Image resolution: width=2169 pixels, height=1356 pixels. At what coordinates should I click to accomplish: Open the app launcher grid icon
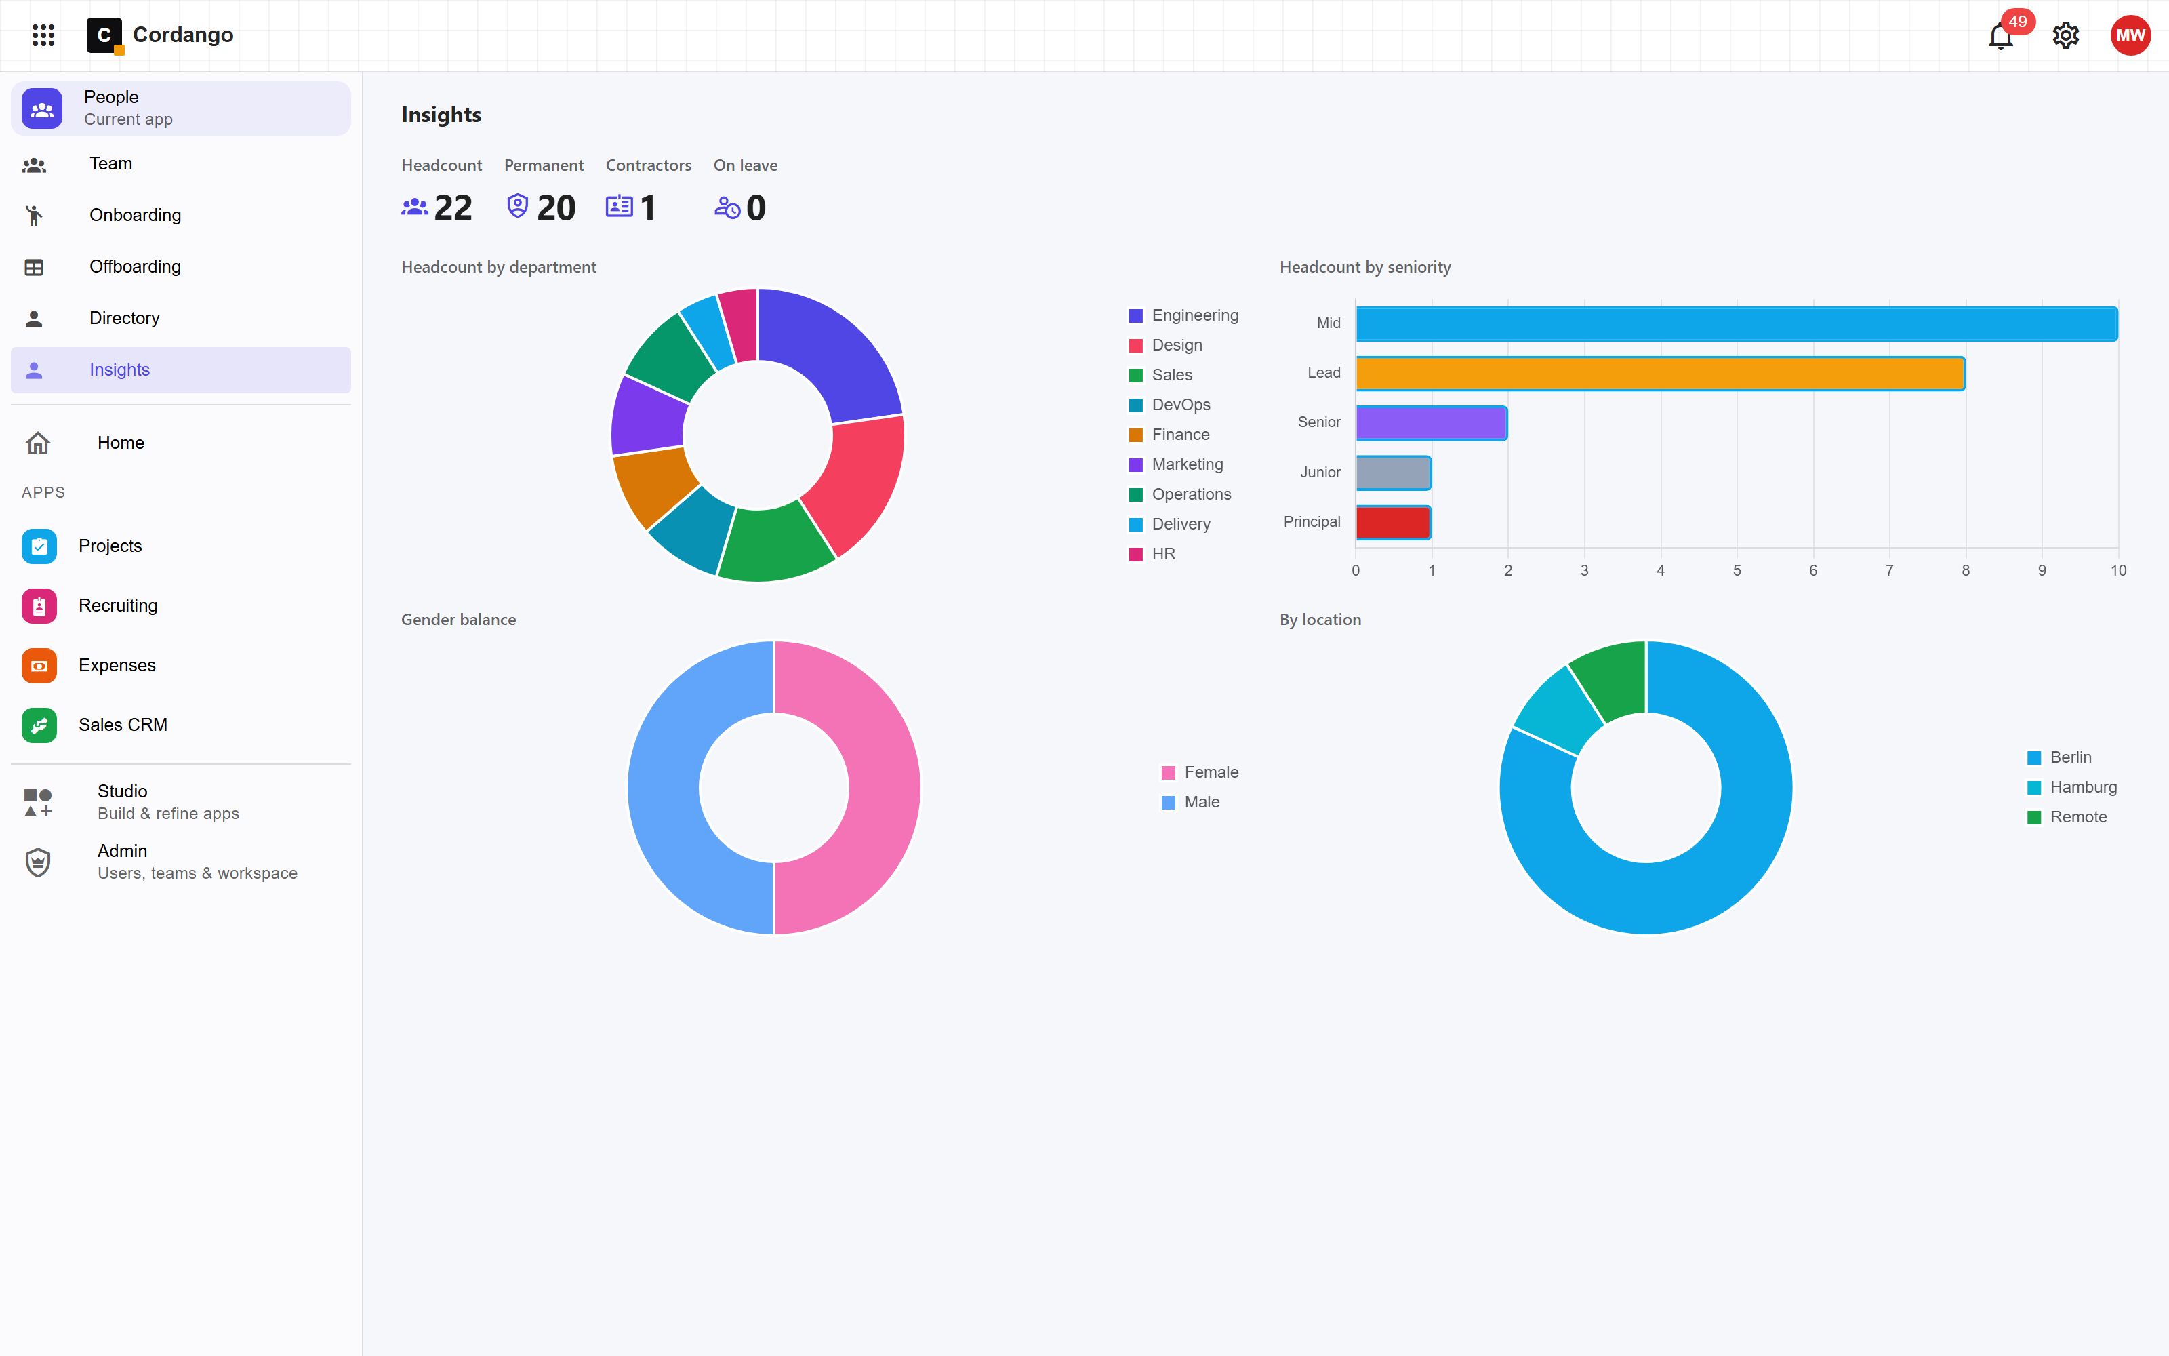(x=43, y=35)
